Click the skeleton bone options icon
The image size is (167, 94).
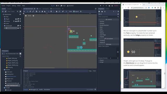(x=63, y=11)
